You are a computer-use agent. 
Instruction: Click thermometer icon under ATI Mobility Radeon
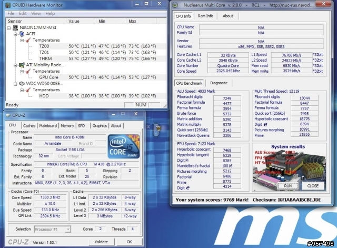point(28,71)
